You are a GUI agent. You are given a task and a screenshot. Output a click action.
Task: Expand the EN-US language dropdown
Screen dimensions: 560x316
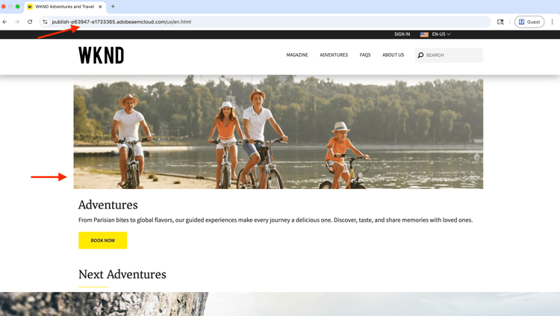[441, 34]
